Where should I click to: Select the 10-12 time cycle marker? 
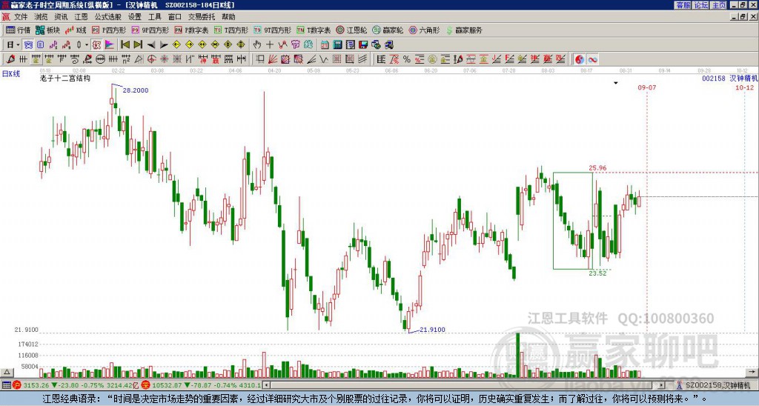click(744, 87)
